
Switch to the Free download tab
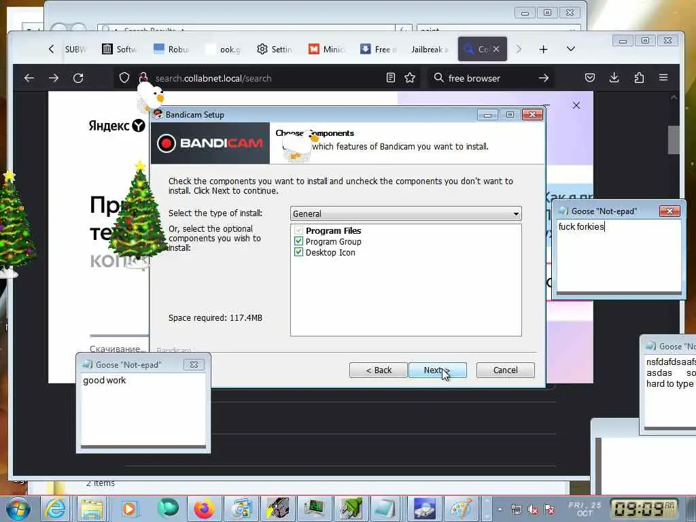click(379, 49)
